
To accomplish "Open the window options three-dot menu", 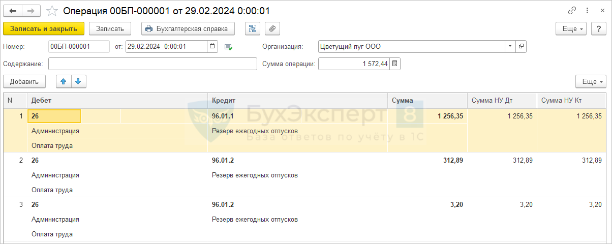I will (x=587, y=10).
